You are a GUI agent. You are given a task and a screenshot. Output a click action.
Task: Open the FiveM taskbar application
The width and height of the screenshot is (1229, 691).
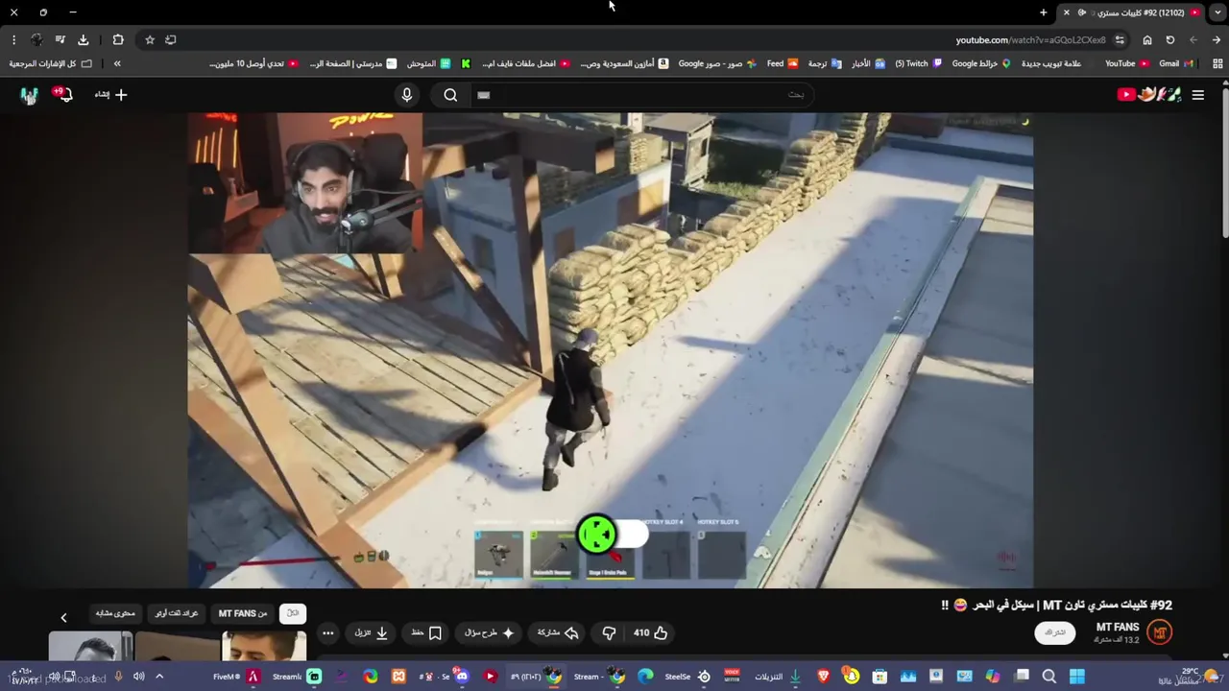point(233,677)
